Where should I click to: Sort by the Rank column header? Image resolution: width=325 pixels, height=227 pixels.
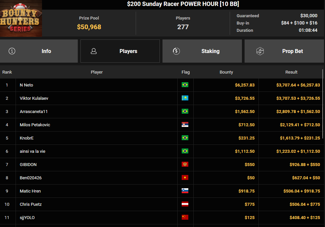click(7, 72)
